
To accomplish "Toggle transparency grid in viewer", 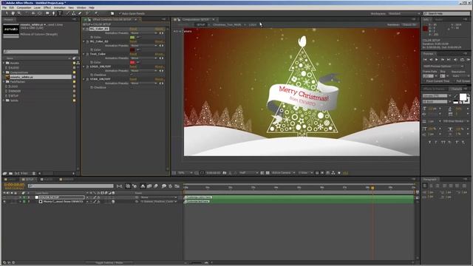I will point(268,173).
